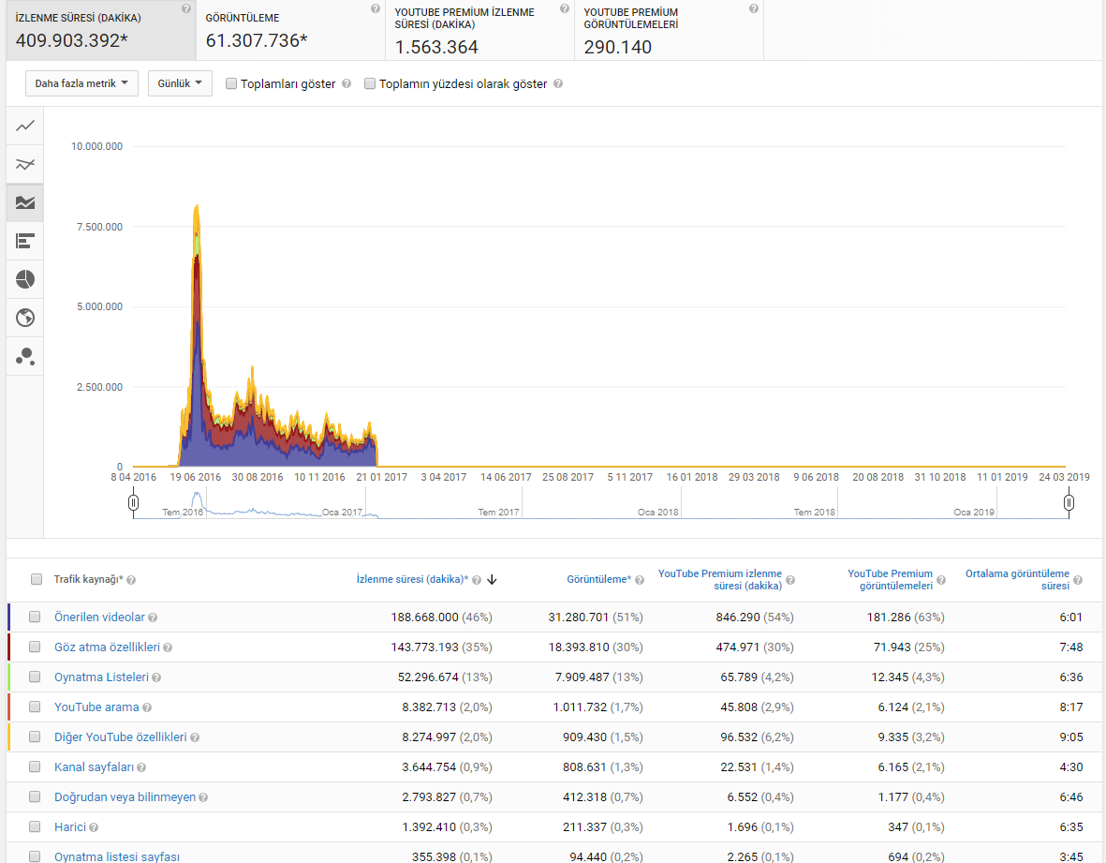Image resolution: width=1106 pixels, height=863 pixels.
Task: Open help icon next to Göz atma özellikleri
Action: [168, 647]
